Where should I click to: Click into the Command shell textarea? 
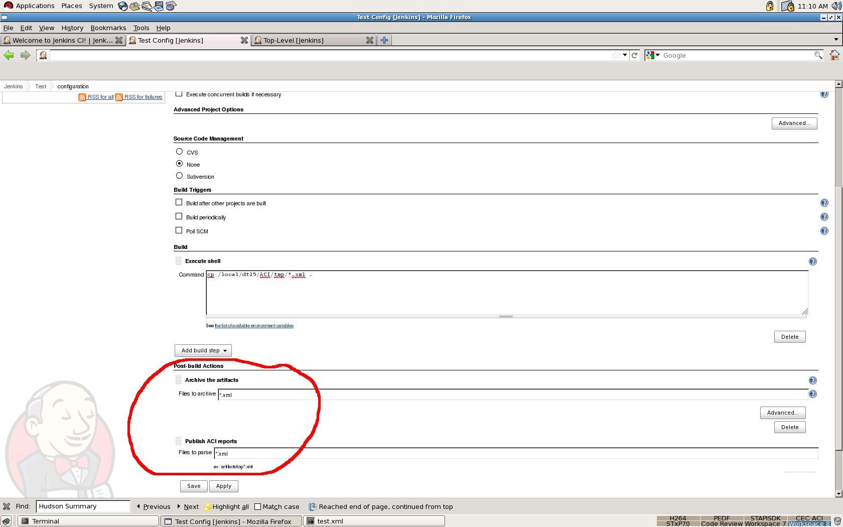tap(507, 292)
